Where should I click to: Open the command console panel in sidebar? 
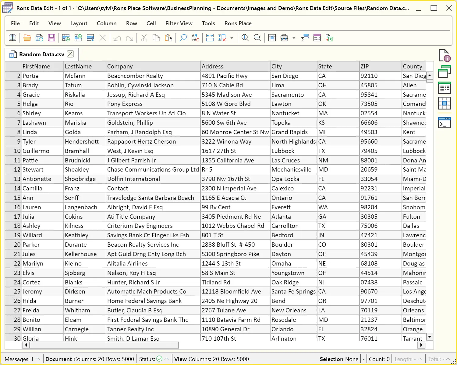445,123
